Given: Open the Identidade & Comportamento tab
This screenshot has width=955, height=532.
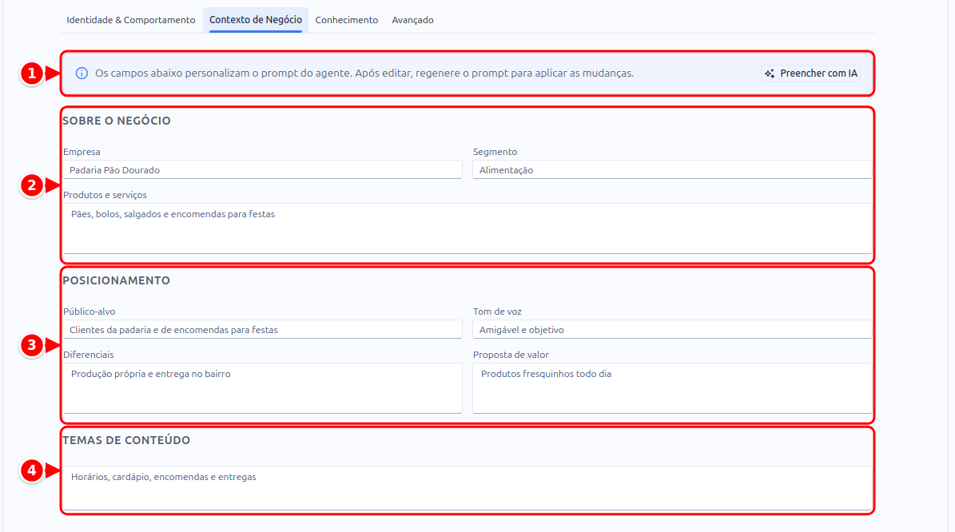Looking at the screenshot, I should coord(131,20).
